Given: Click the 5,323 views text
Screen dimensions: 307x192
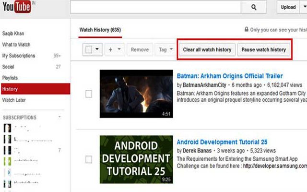Looking at the screenshot, I should [263, 151].
